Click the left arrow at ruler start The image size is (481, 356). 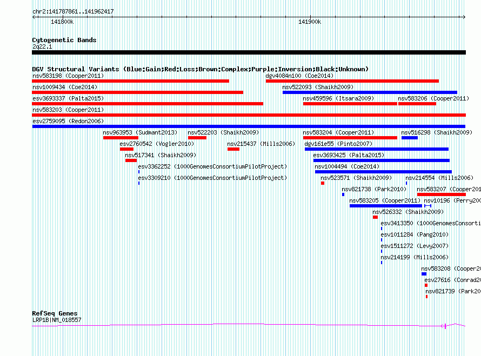coord(34,17)
